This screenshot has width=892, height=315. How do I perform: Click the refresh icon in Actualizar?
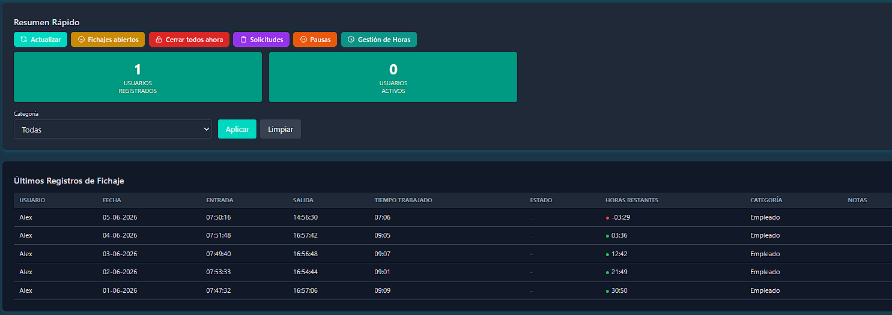pyautogui.click(x=23, y=40)
